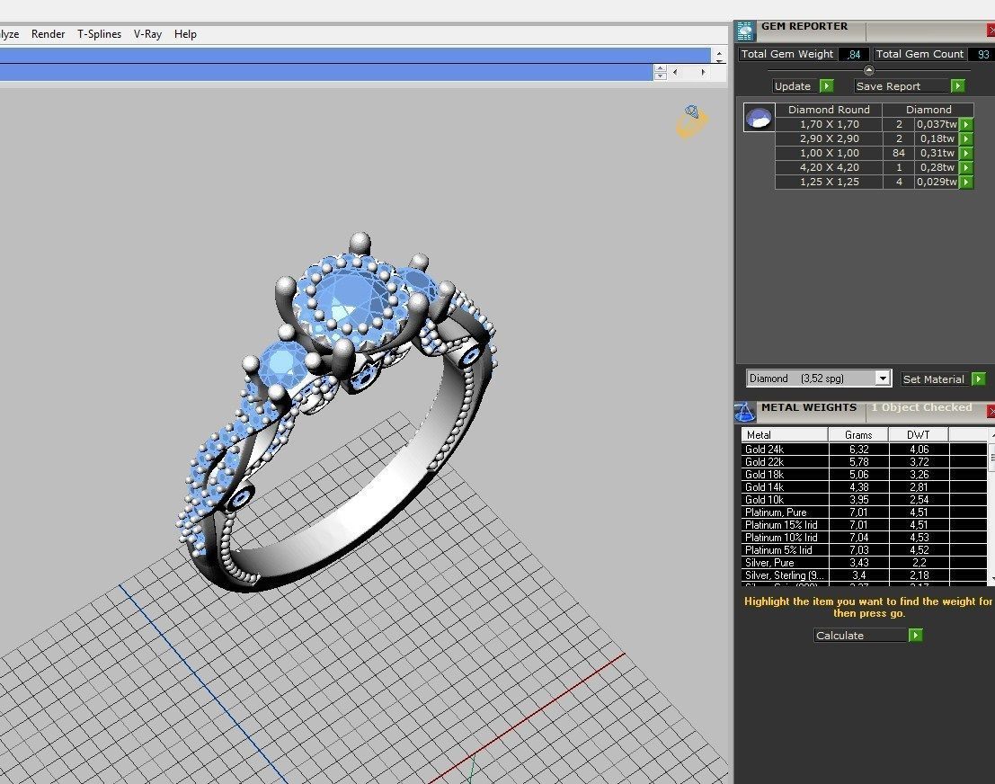Click the DWT column header
The image size is (995, 784).
[x=919, y=435]
